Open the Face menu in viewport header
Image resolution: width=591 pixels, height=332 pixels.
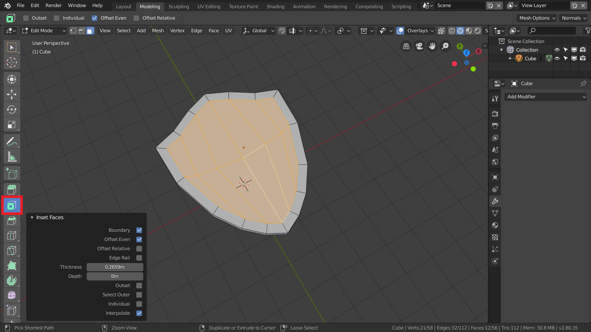(x=214, y=31)
